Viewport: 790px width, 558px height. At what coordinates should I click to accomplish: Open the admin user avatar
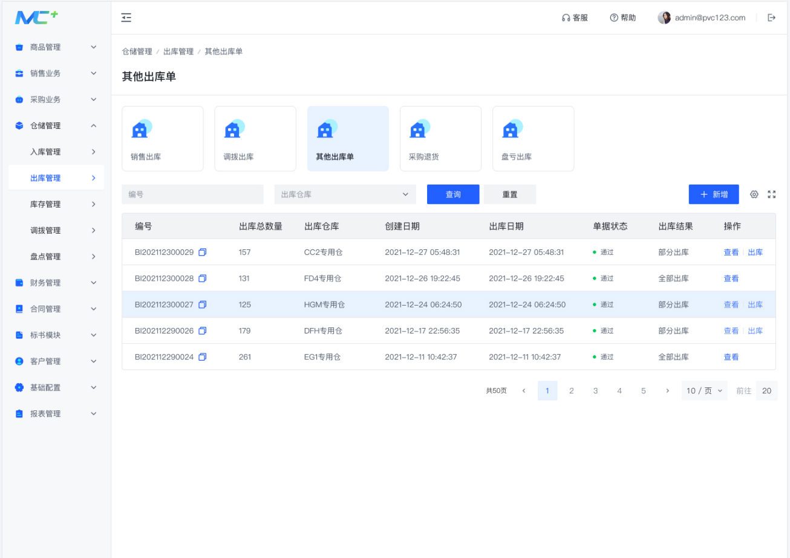tap(664, 18)
